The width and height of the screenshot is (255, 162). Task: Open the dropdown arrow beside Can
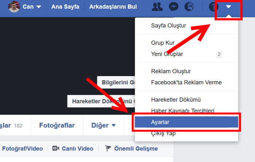click(39, 7)
